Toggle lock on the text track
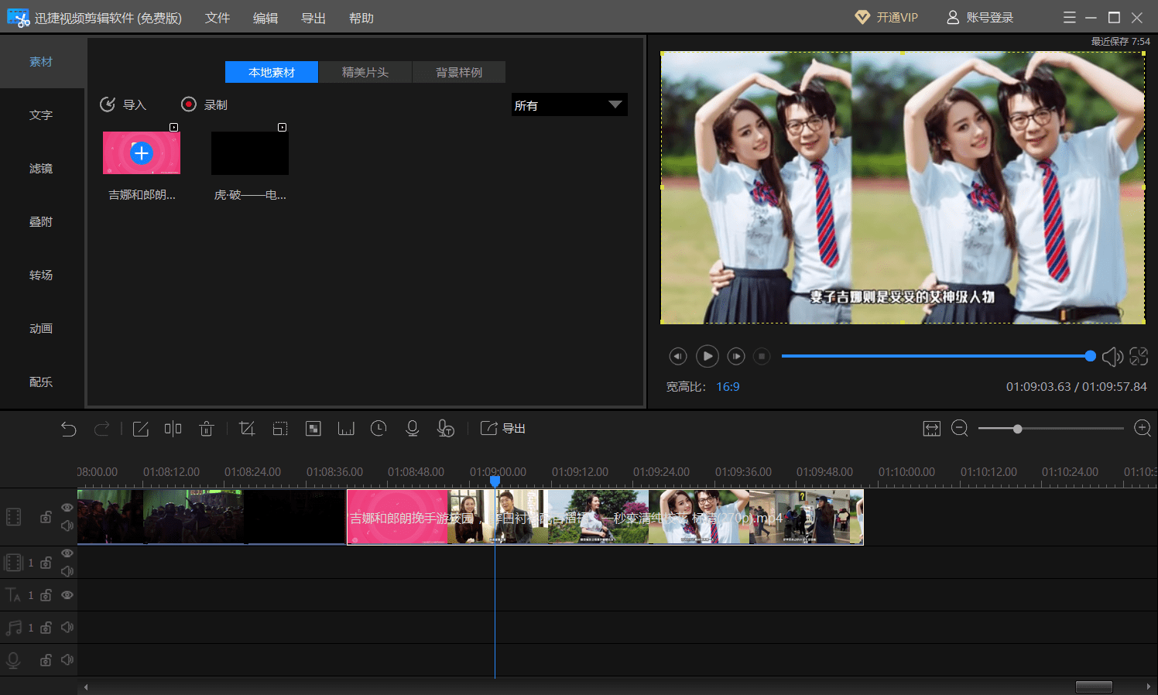Image resolution: width=1158 pixels, height=695 pixels. coord(46,595)
